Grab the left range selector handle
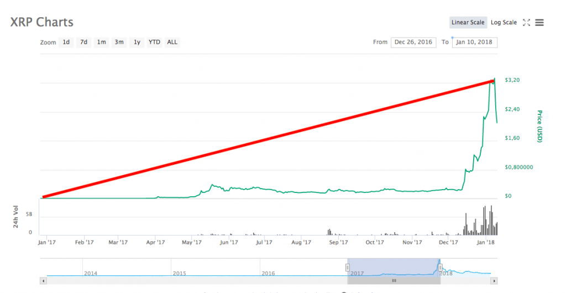Screen dimensions: 566x293 [x=347, y=268]
